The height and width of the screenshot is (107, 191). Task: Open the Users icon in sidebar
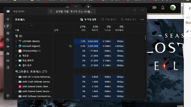pos(8,54)
